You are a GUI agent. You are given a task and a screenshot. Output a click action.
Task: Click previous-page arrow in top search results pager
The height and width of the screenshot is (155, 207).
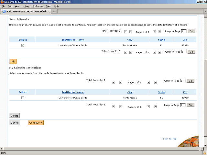[131, 32]
